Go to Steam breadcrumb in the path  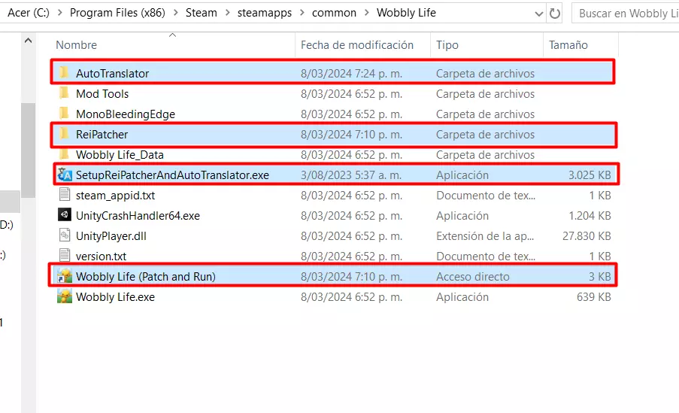click(202, 13)
